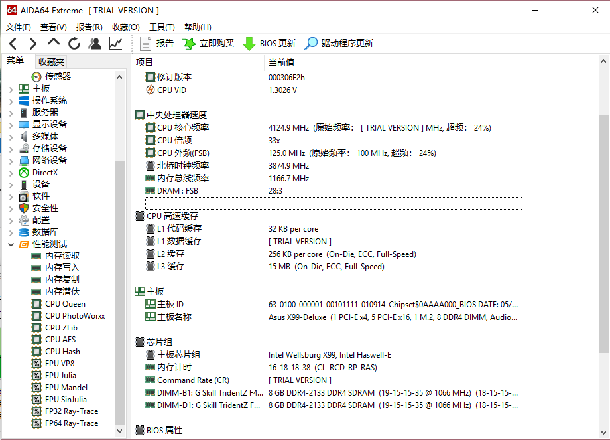
Task: Click the 当前值 column header
Action: tap(282, 62)
